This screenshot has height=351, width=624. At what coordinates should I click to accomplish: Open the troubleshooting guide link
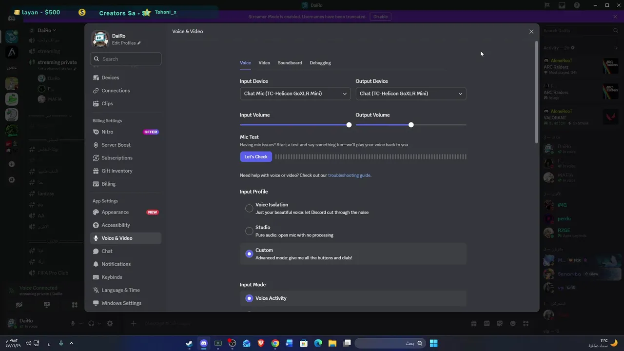coord(349,175)
